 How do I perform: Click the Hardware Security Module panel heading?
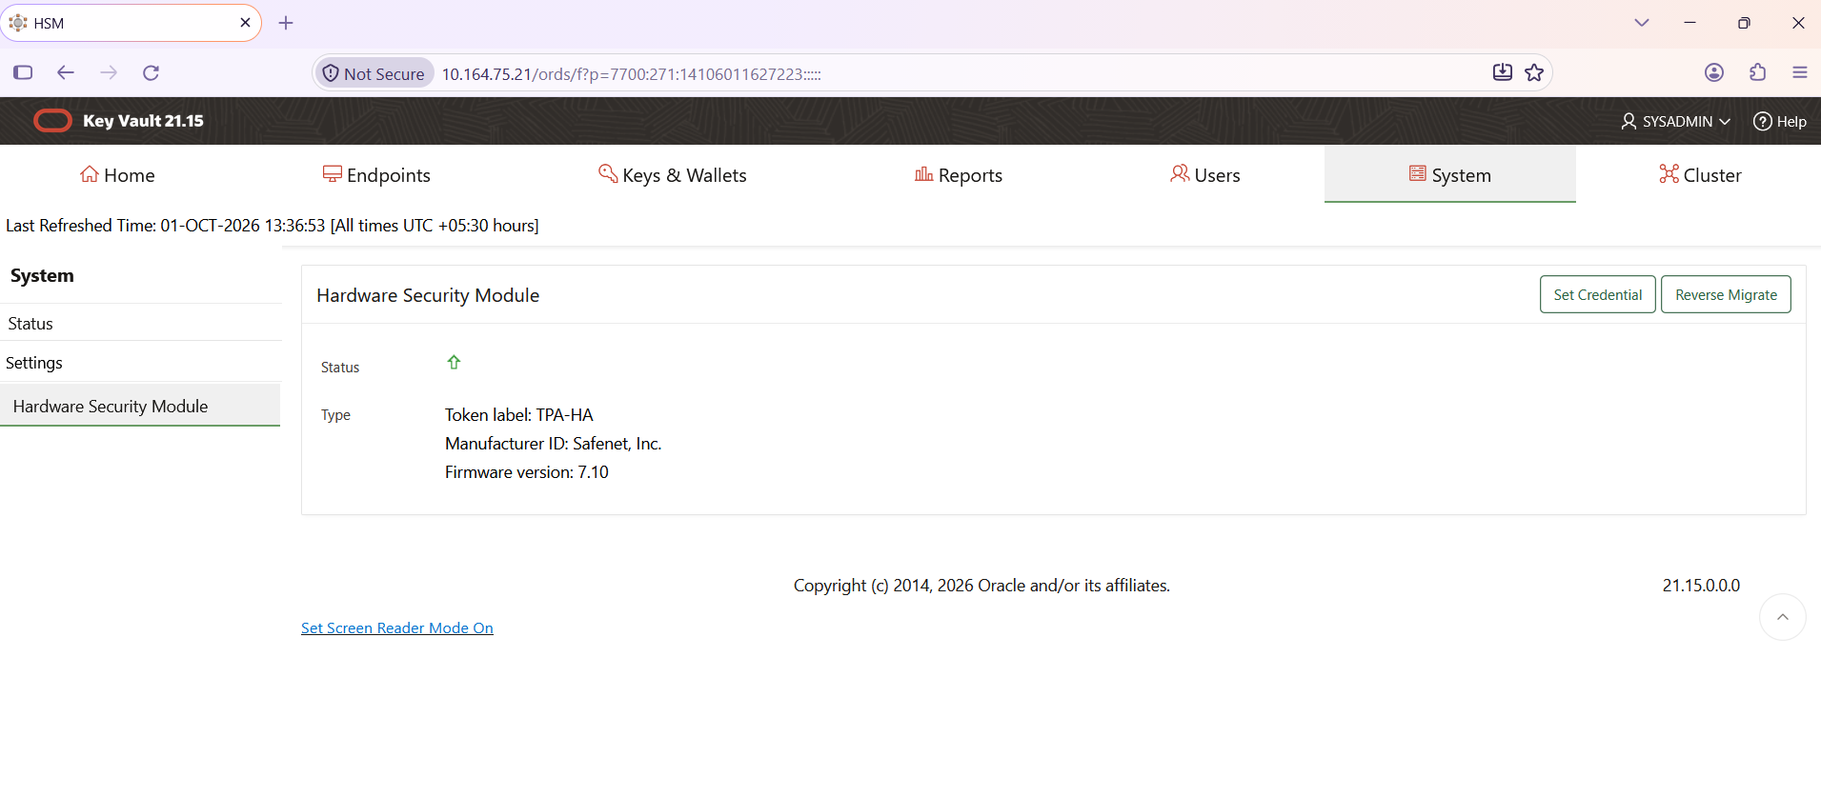point(428,295)
